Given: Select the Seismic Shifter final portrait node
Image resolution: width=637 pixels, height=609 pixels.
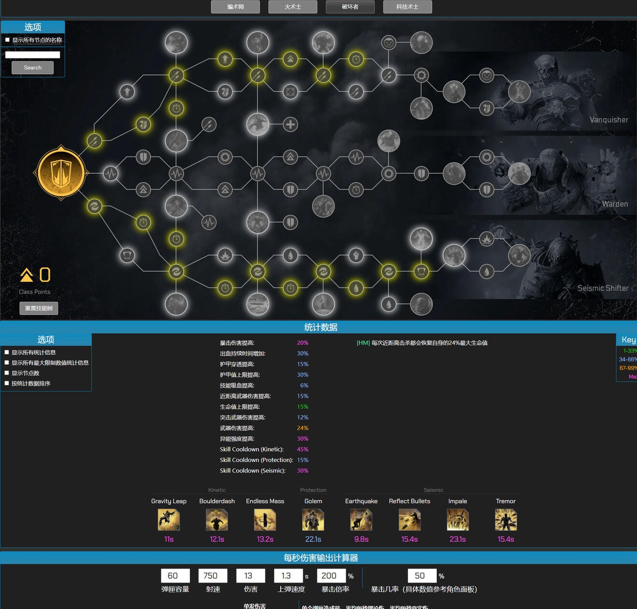Looking at the screenshot, I should [x=519, y=255].
